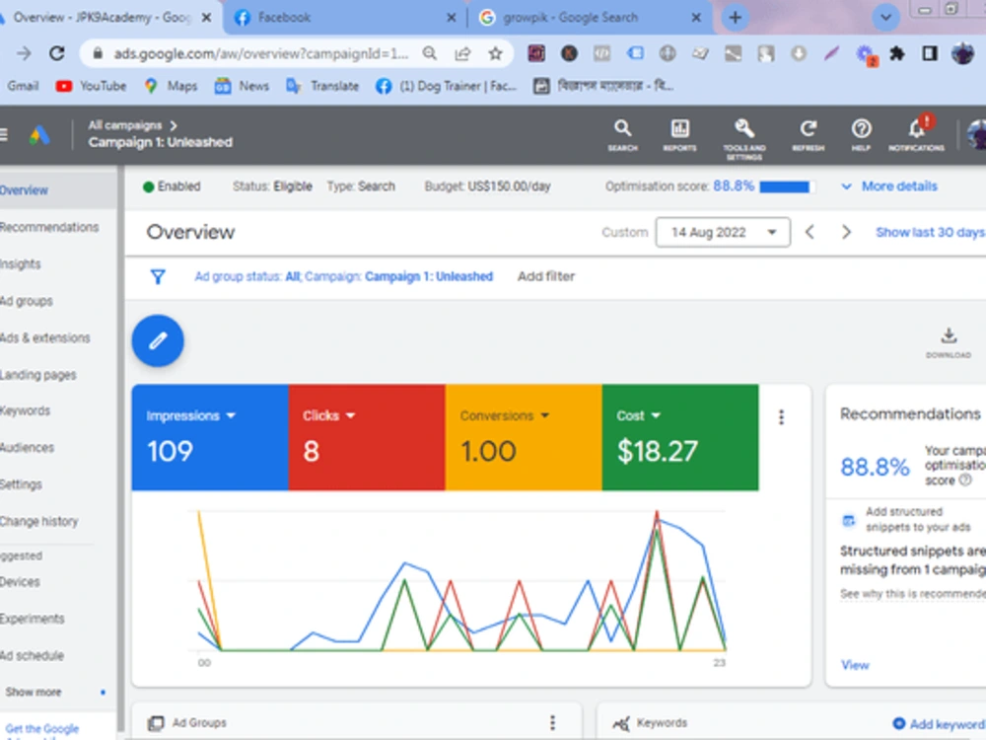This screenshot has width=986, height=740.
Task: Open a new browser tab
Action: pyautogui.click(x=735, y=18)
